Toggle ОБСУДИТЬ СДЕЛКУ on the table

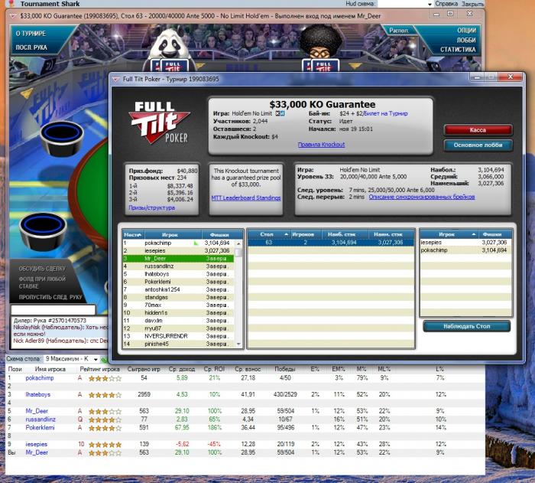42,269
